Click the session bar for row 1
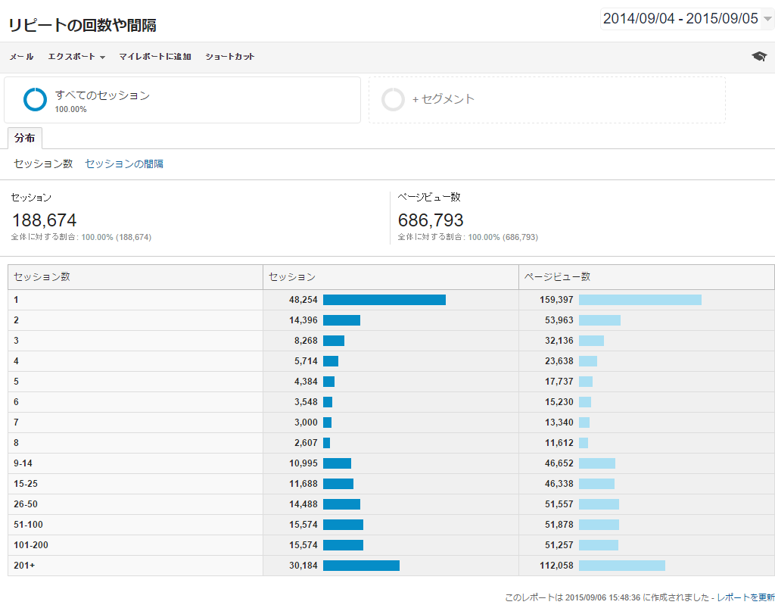The width and height of the screenshot is (775, 608). coord(384,300)
